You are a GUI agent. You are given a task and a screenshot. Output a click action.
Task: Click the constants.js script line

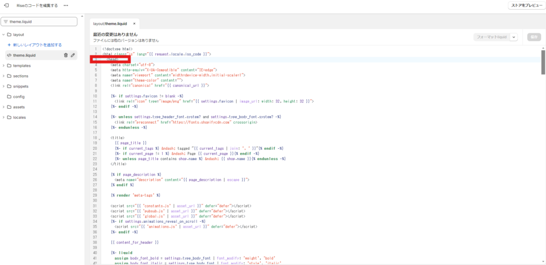tap(181, 206)
